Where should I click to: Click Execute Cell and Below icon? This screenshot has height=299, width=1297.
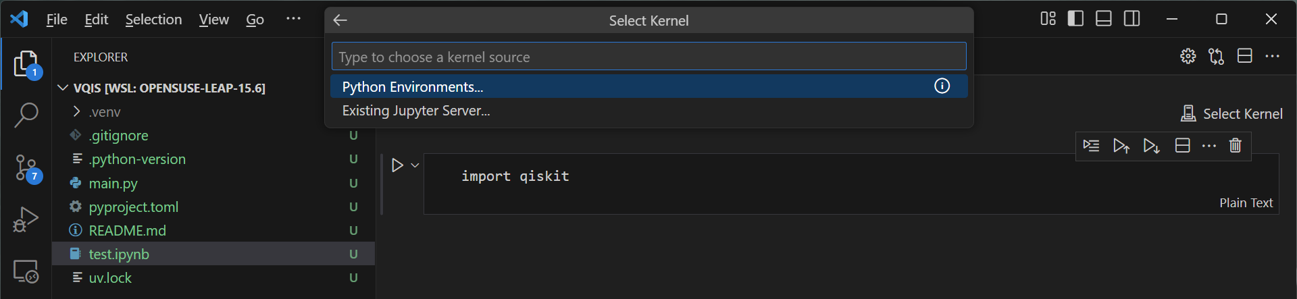[1151, 145]
